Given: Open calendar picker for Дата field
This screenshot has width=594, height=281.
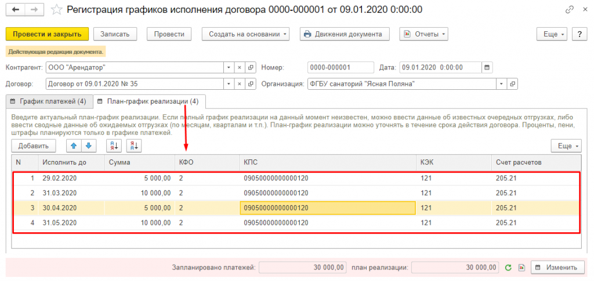Looking at the screenshot, I should click(487, 67).
